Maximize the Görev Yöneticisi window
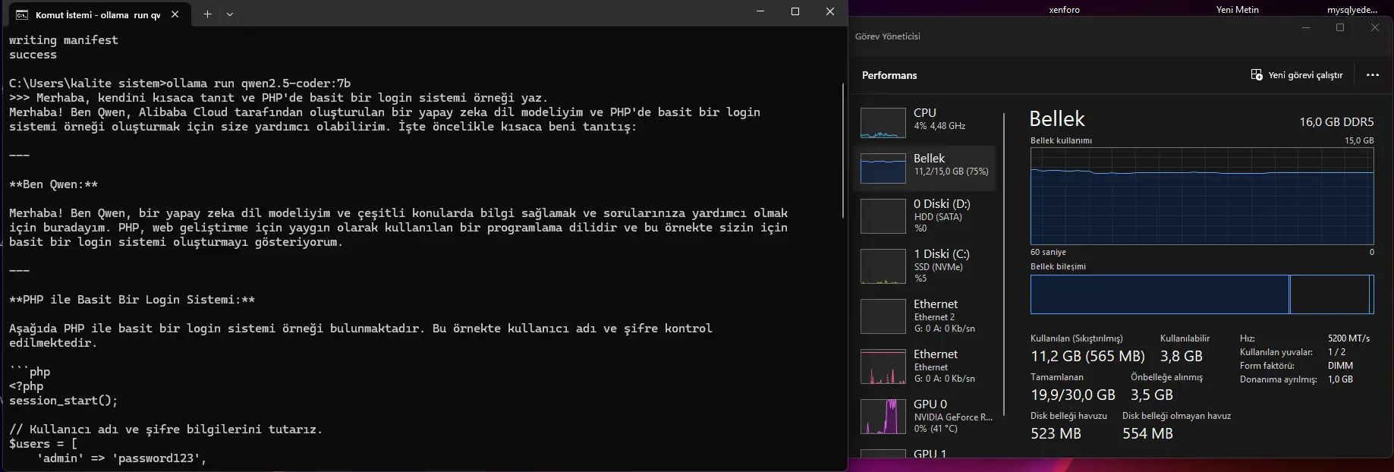 click(1340, 27)
